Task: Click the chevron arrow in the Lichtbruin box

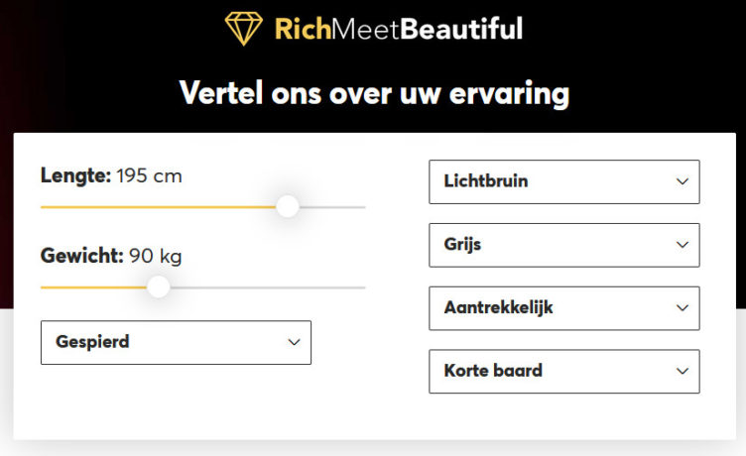Action: [x=682, y=181]
